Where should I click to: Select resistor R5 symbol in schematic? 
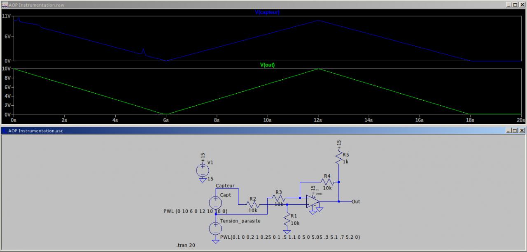(x=338, y=157)
